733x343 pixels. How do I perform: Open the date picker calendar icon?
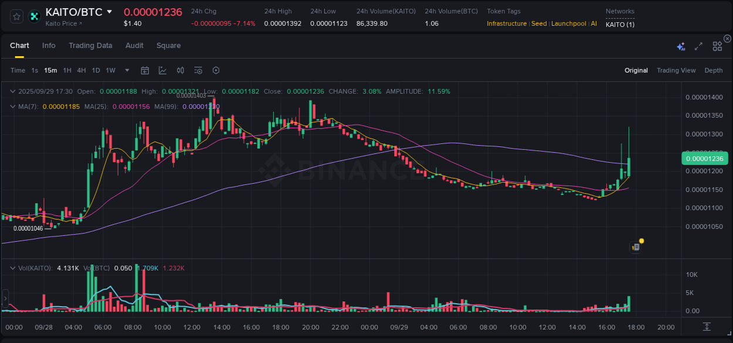pyautogui.click(x=145, y=70)
